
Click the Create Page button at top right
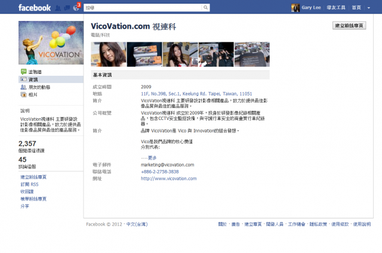pyautogui.click(x=349, y=26)
